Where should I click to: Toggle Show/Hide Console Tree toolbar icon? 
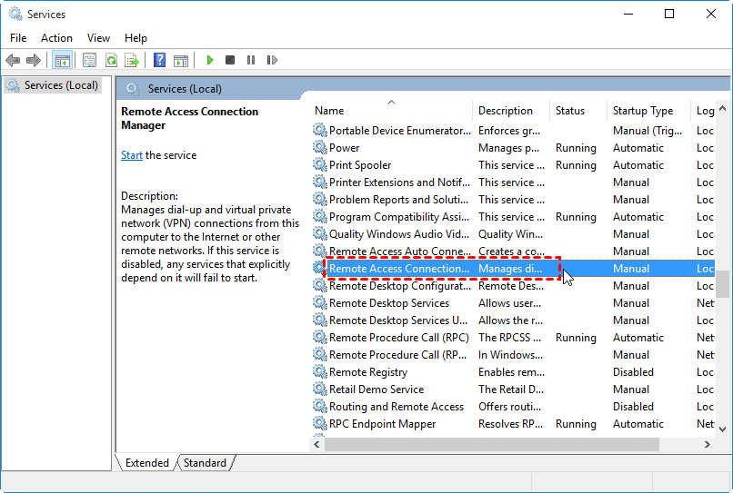[62, 60]
